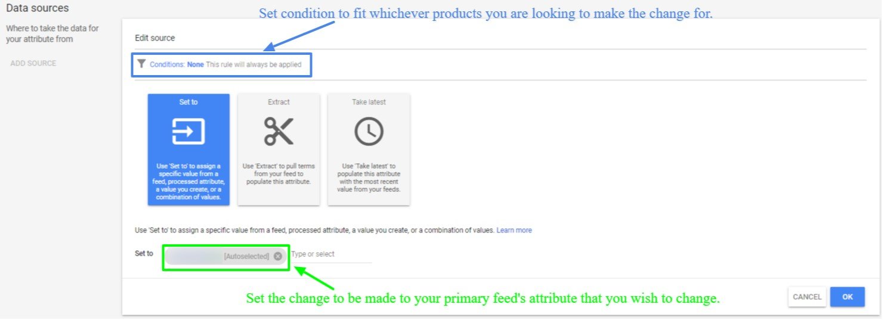The height and width of the screenshot is (320, 884).
Task: Open the Conditions link
Action: tap(167, 65)
